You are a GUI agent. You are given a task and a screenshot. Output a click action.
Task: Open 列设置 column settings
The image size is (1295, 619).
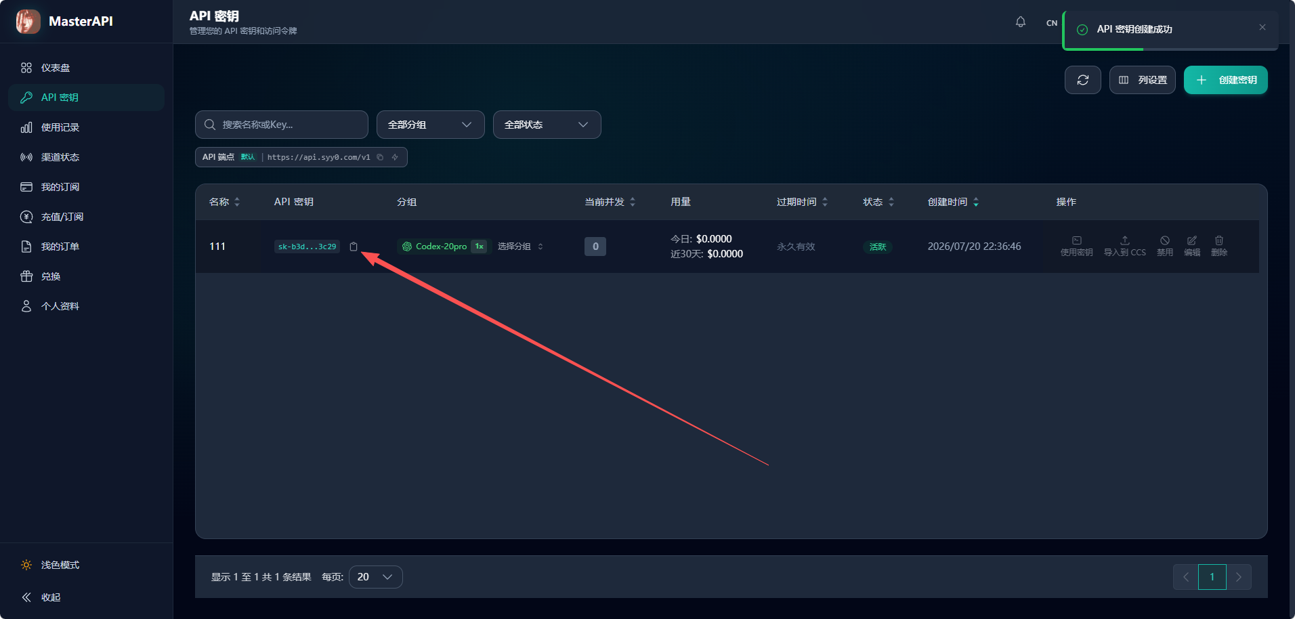tap(1143, 80)
